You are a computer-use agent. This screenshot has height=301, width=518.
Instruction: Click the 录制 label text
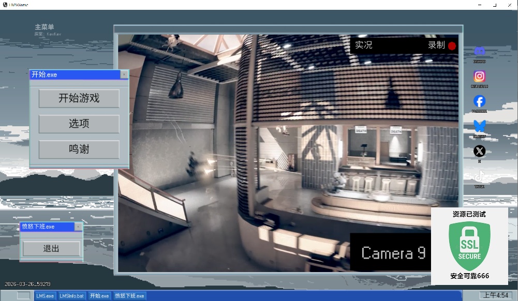[x=436, y=45]
